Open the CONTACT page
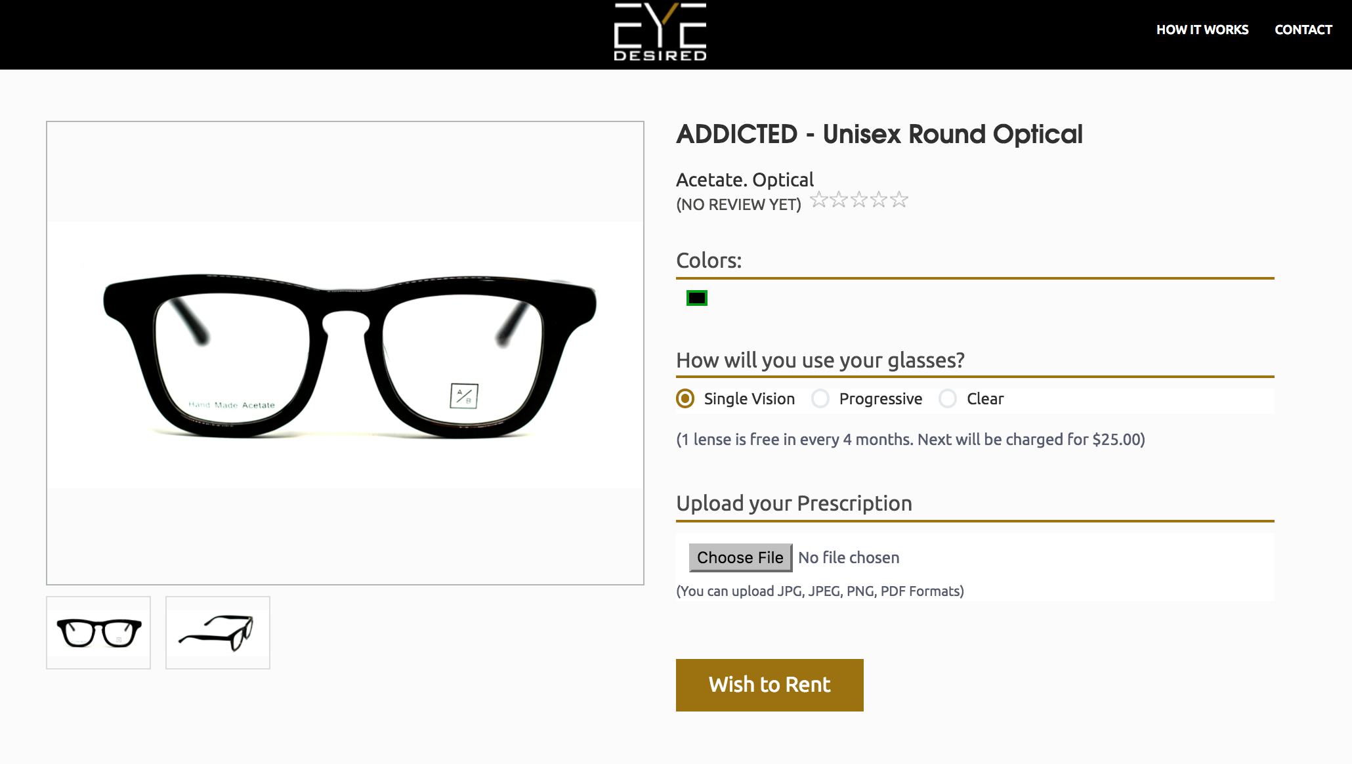1352x764 pixels. point(1303,30)
